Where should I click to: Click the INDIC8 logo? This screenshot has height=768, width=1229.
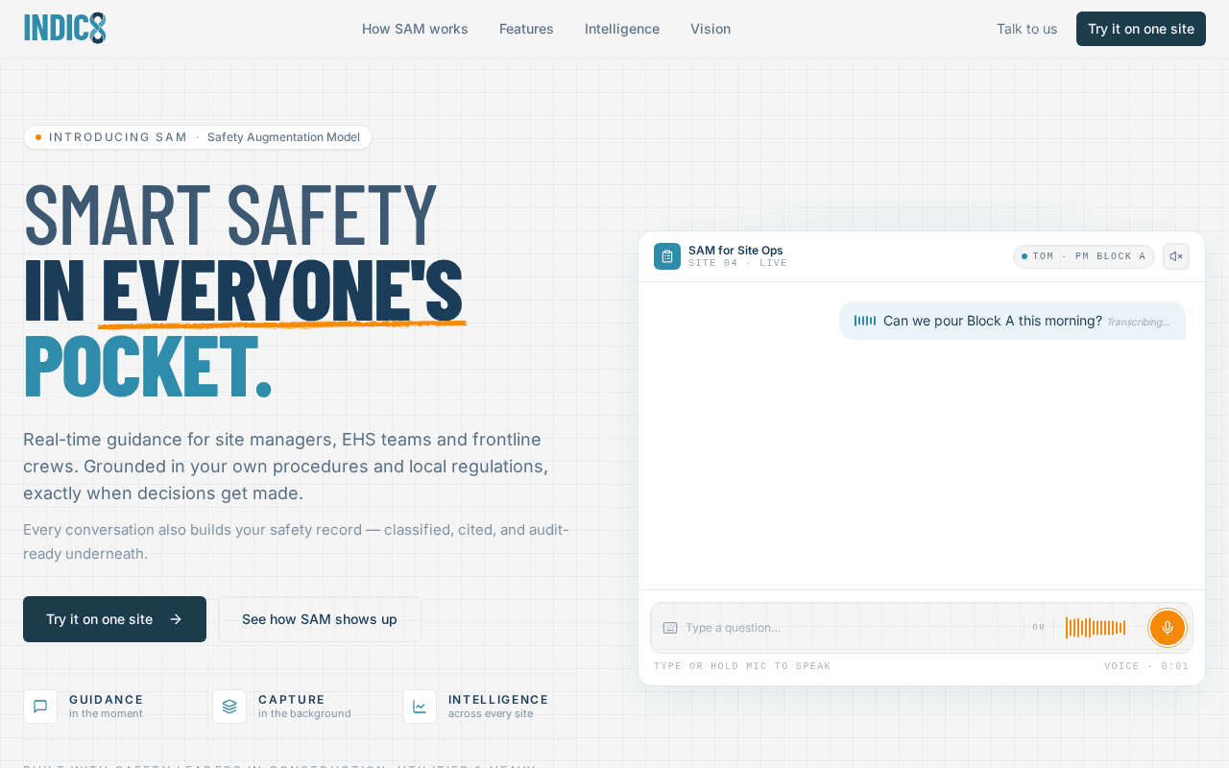[65, 29]
